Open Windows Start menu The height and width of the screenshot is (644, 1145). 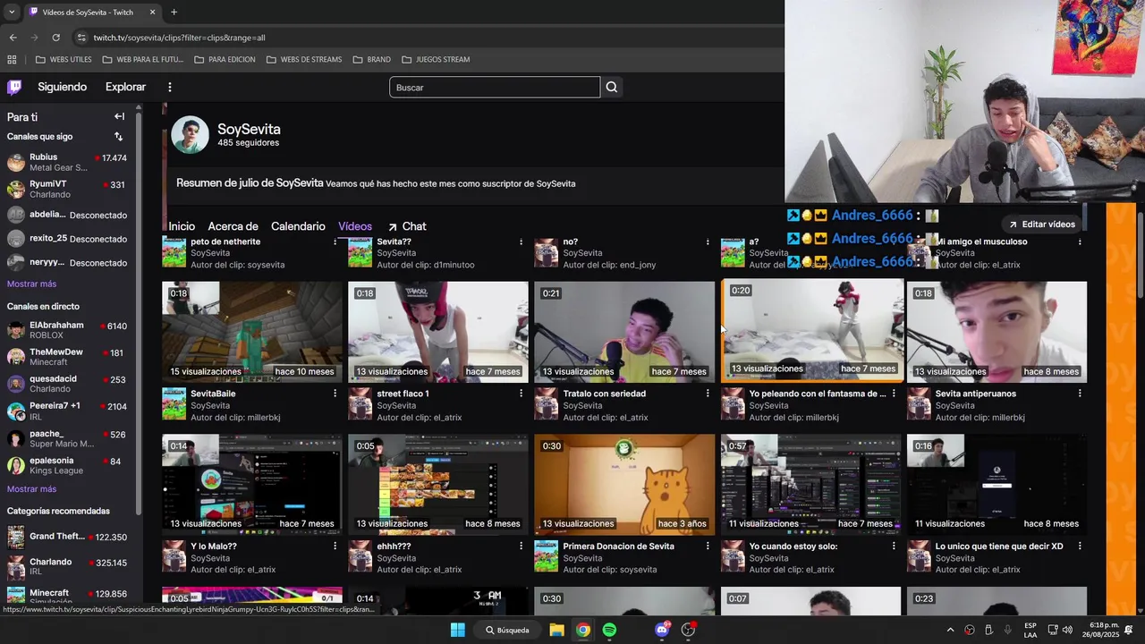pos(457,630)
